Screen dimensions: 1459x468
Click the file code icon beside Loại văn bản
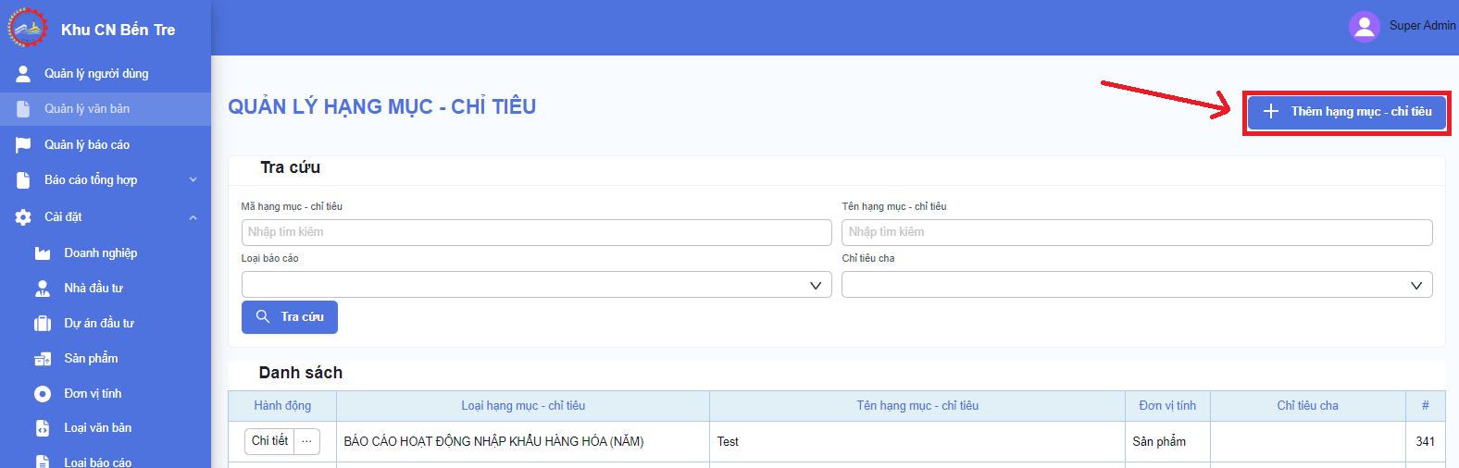pyautogui.click(x=43, y=428)
